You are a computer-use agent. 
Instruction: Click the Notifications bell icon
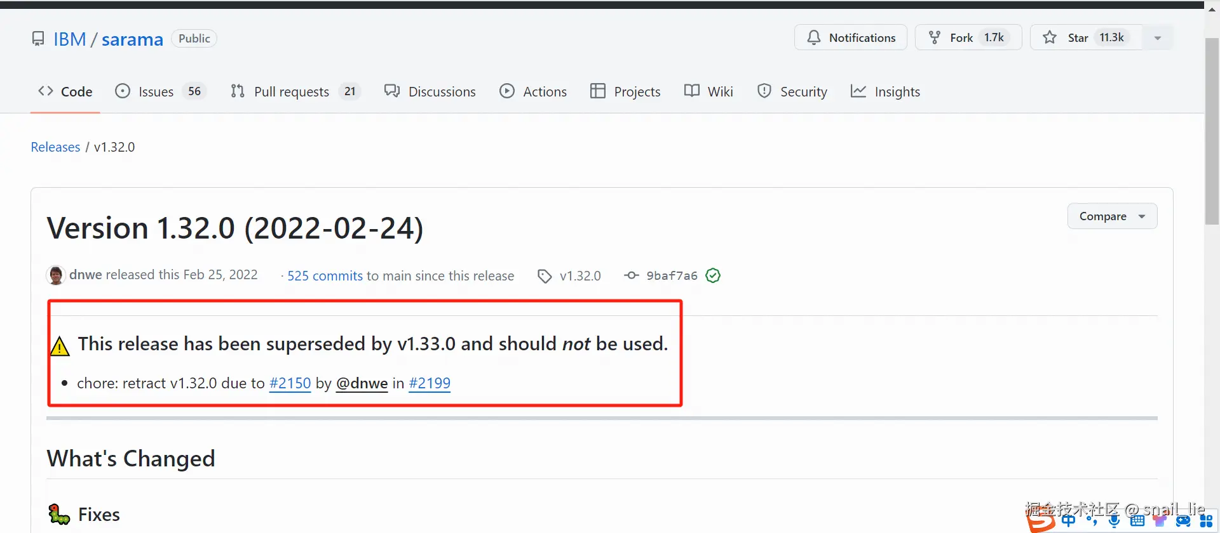coord(814,37)
